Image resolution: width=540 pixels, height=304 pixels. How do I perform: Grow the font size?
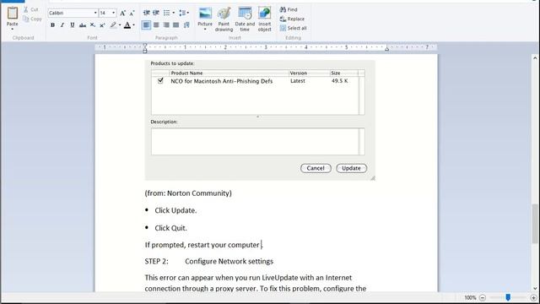pyautogui.click(x=122, y=14)
